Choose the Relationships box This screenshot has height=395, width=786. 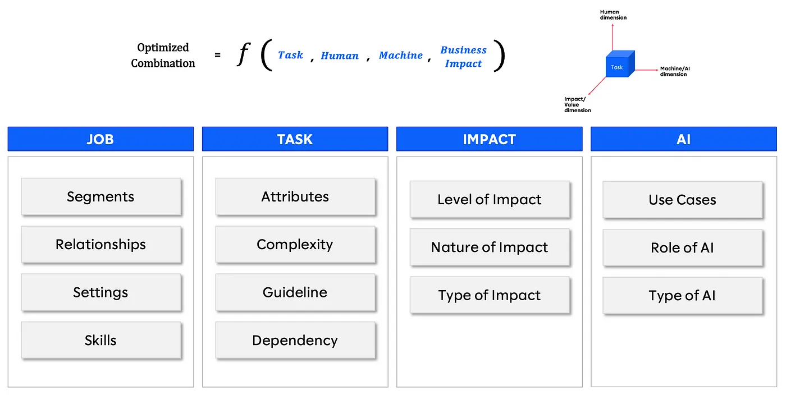(x=101, y=245)
